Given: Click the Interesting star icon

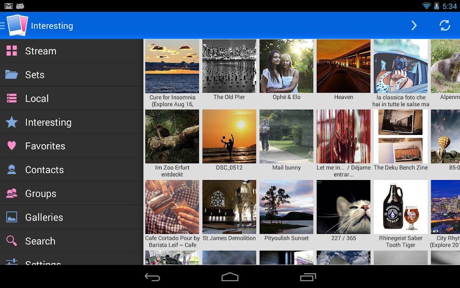Looking at the screenshot, I should 12,122.
